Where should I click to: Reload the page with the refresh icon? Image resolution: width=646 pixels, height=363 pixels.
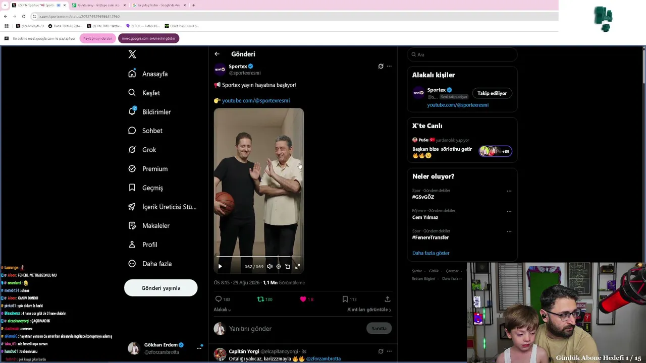coord(23,16)
